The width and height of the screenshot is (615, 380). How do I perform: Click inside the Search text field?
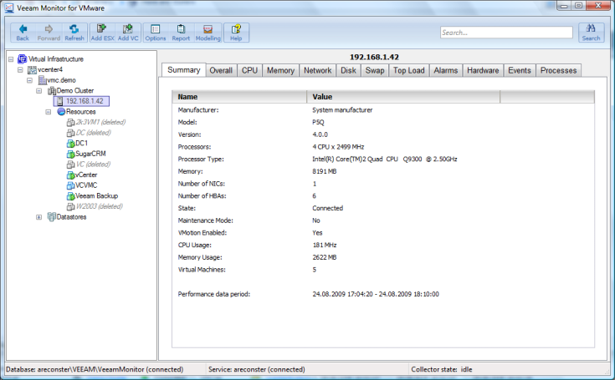click(505, 33)
